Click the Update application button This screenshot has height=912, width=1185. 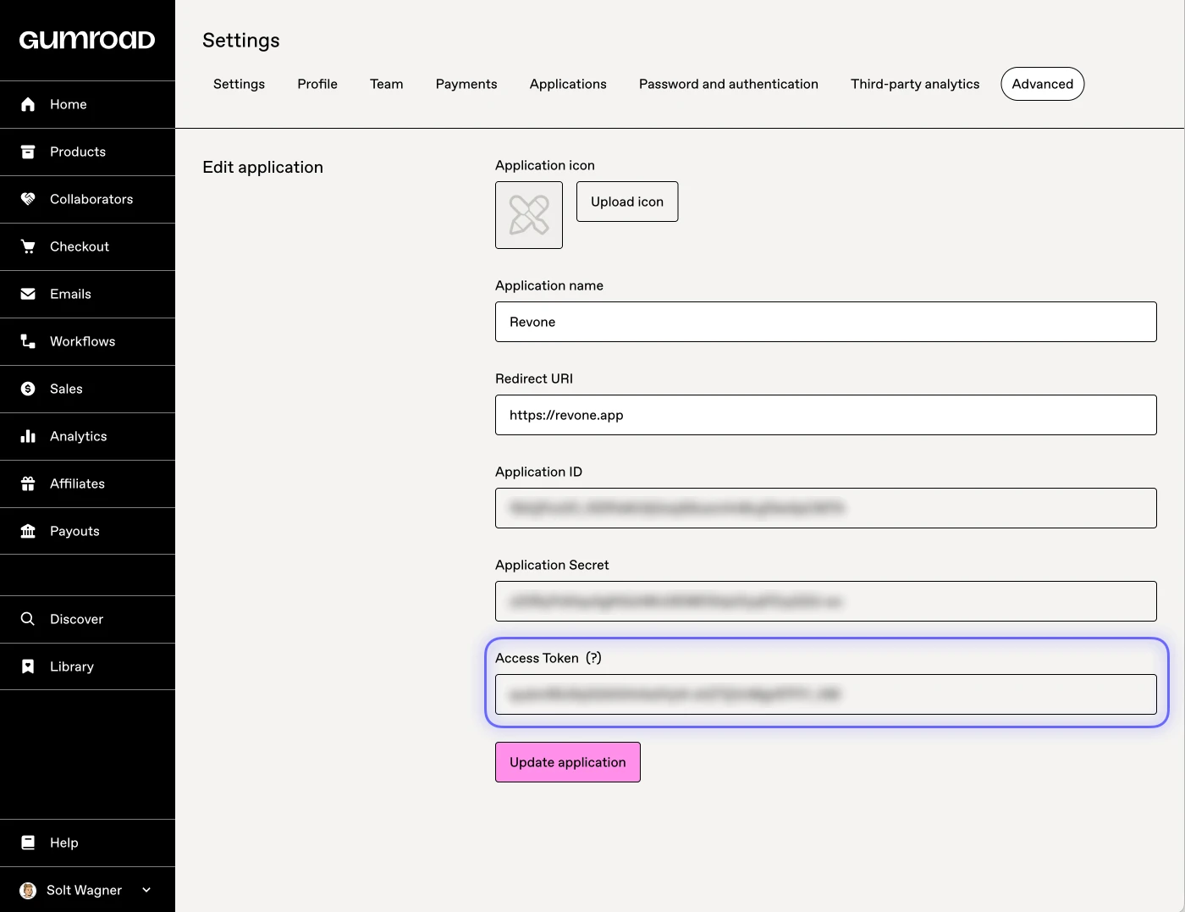[x=568, y=762]
